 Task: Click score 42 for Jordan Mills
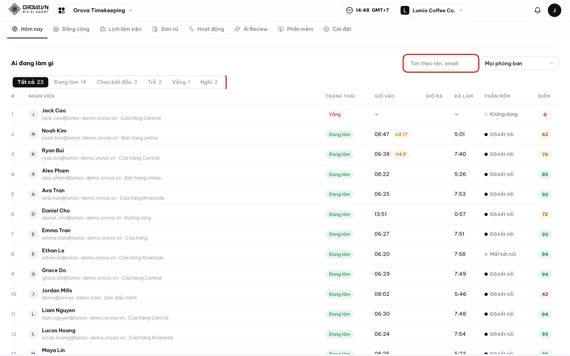[x=545, y=294]
